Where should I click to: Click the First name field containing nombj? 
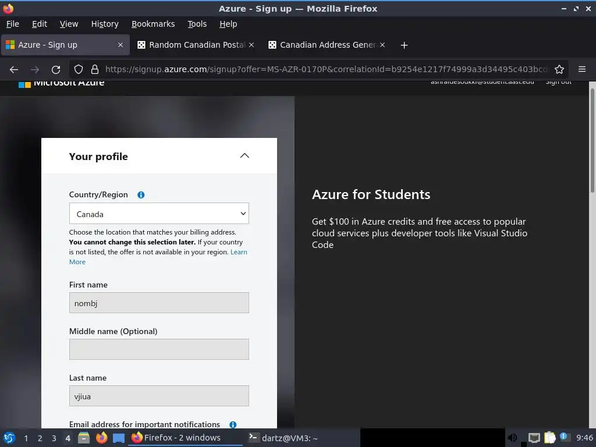159,303
